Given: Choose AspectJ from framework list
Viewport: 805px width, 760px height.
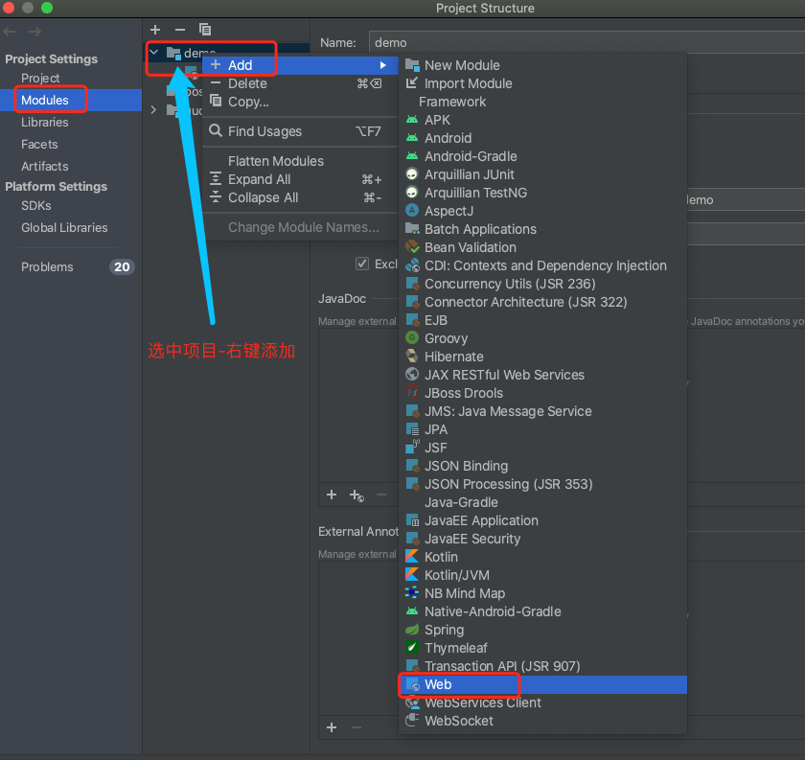Looking at the screenshot, I should 542,211.
